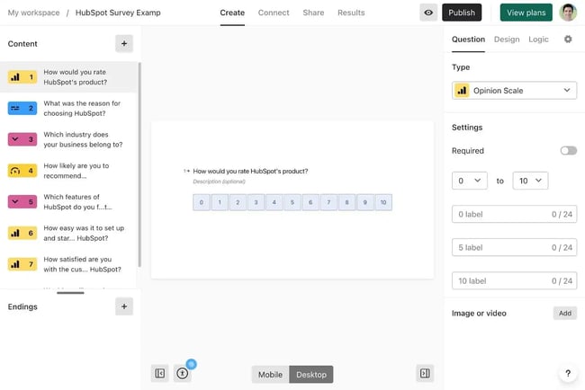
Task: Collapse the right sidebar panel icon
Action: pos(425,373)
